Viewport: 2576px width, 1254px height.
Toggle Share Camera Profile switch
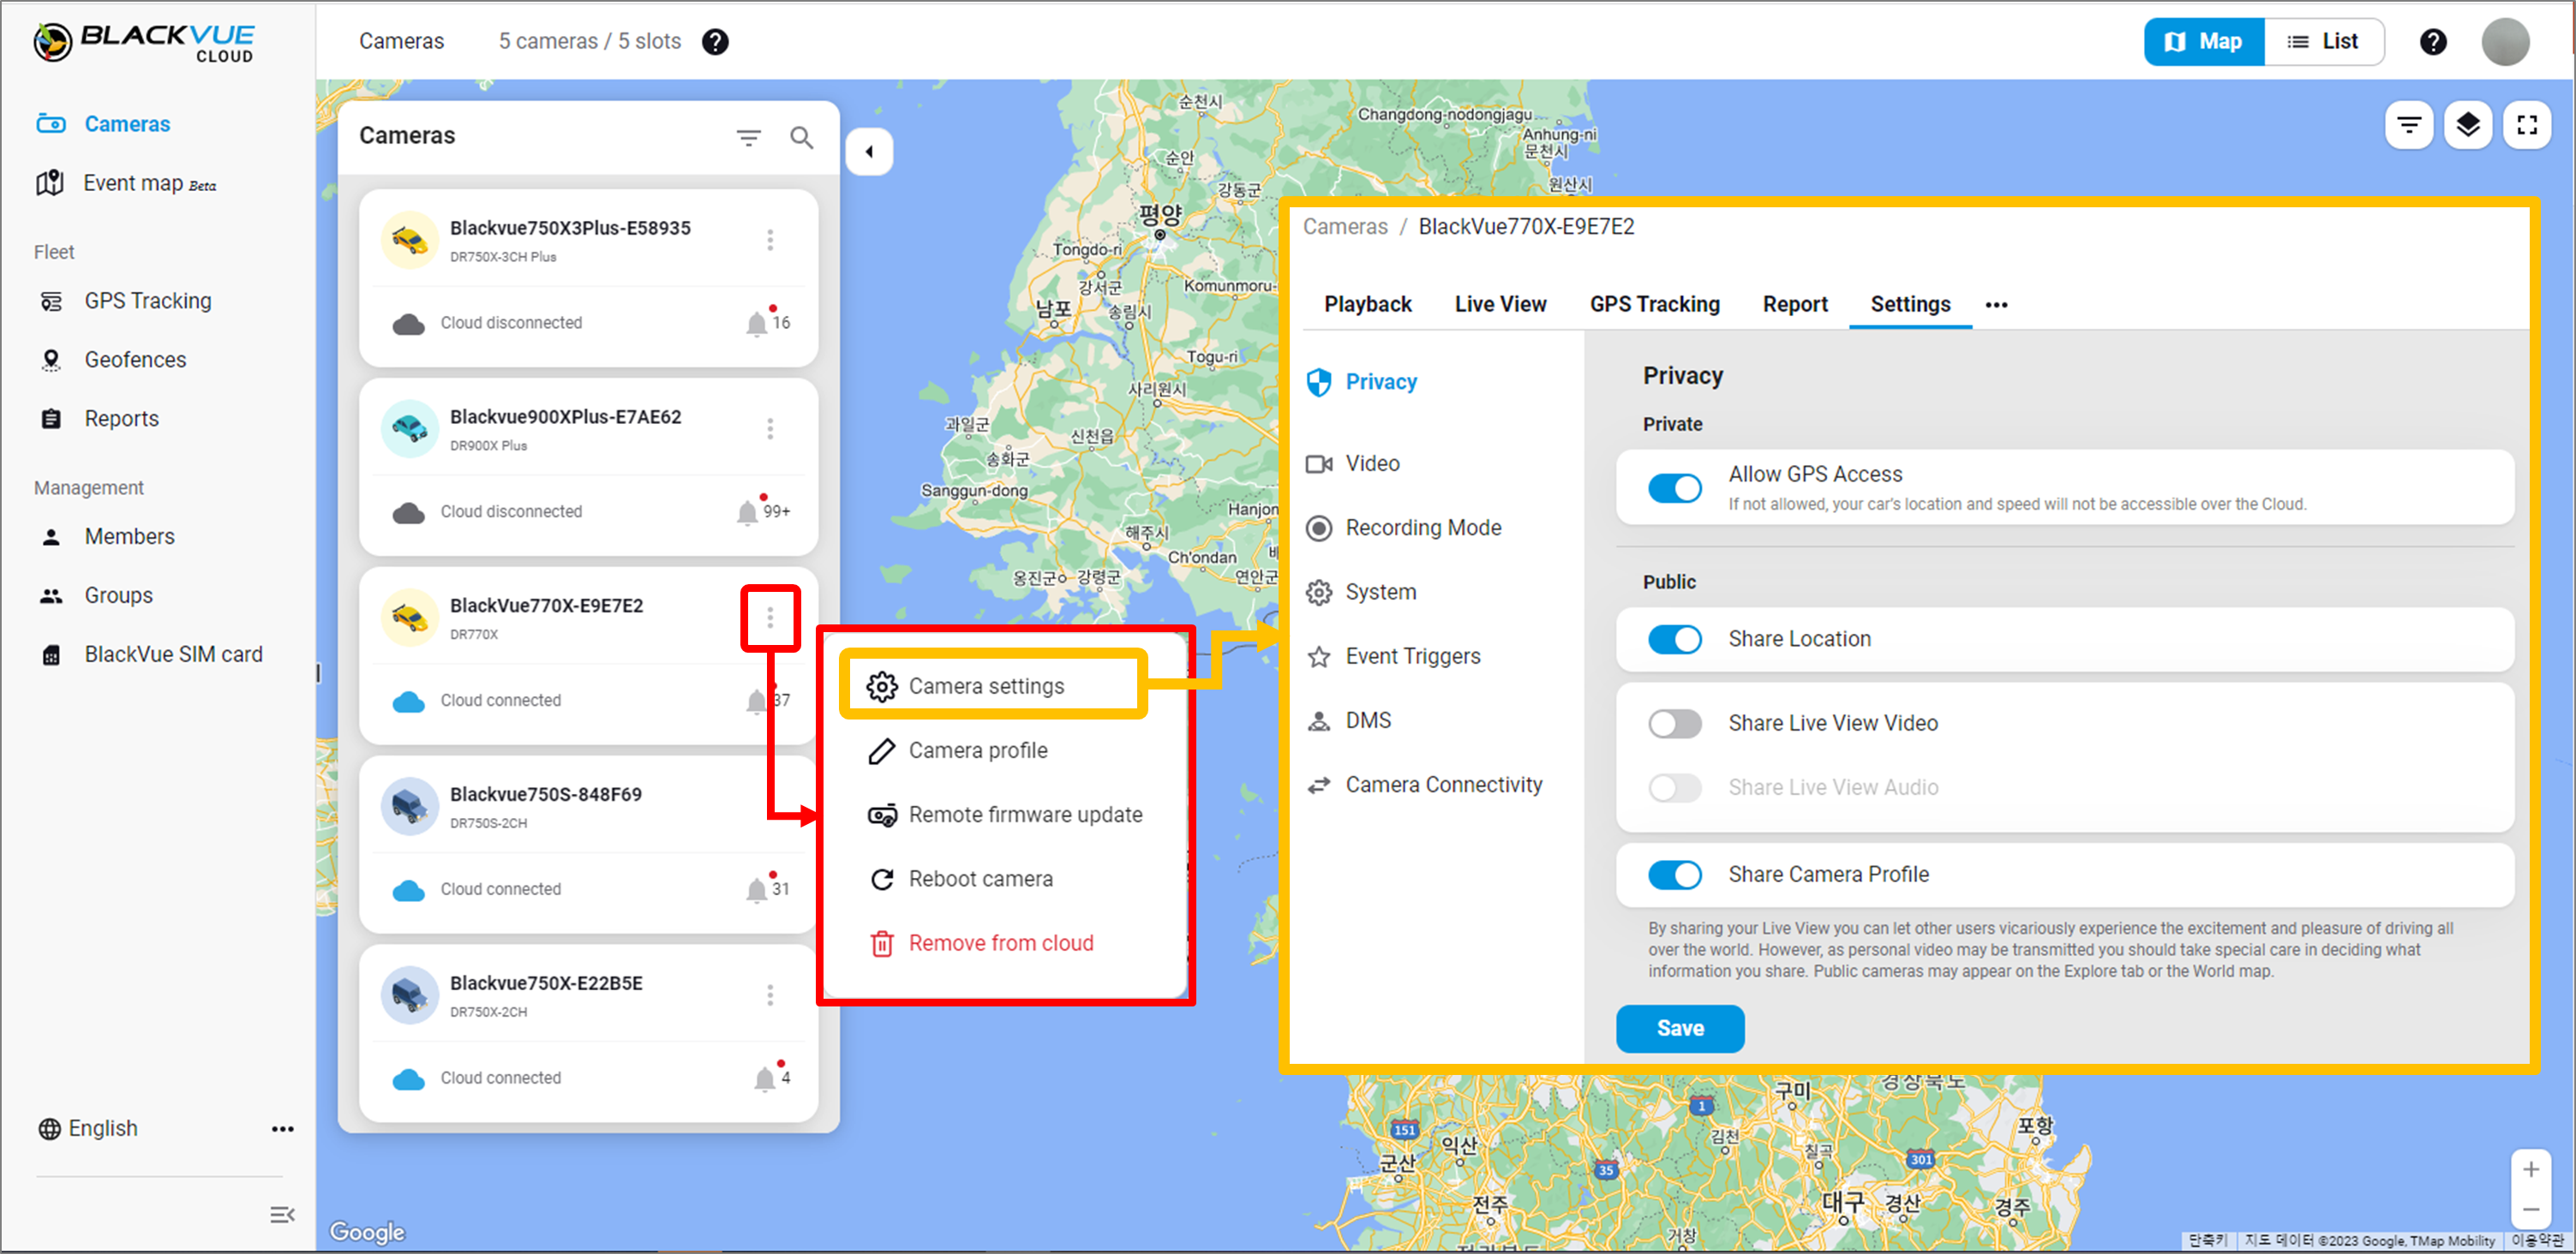coord(1675,875)
